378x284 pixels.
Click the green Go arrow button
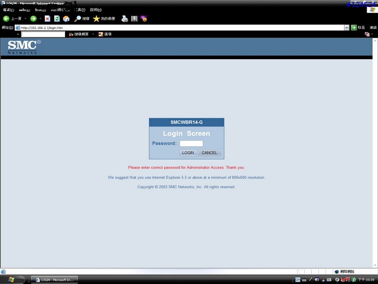(x=354, y=28)
